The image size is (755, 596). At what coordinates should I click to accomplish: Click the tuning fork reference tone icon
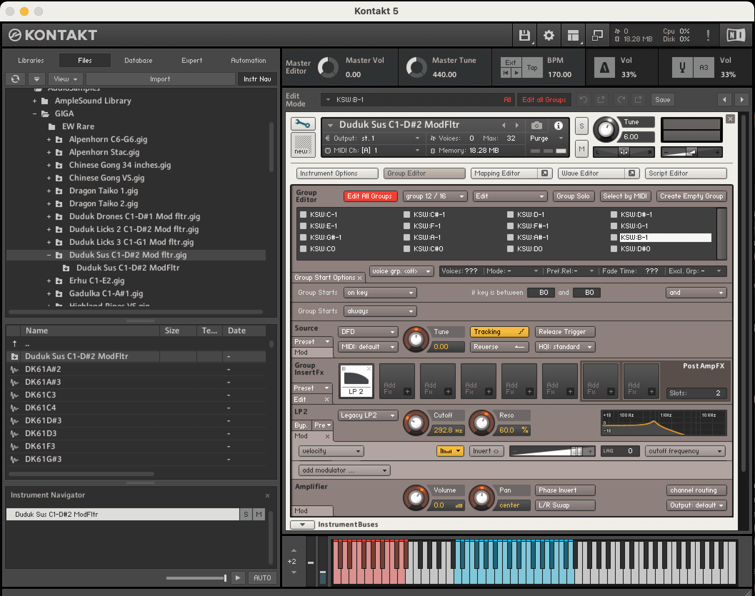click(682, 67)
